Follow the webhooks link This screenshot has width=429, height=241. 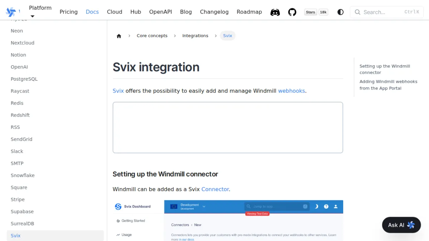pos(291,91)
